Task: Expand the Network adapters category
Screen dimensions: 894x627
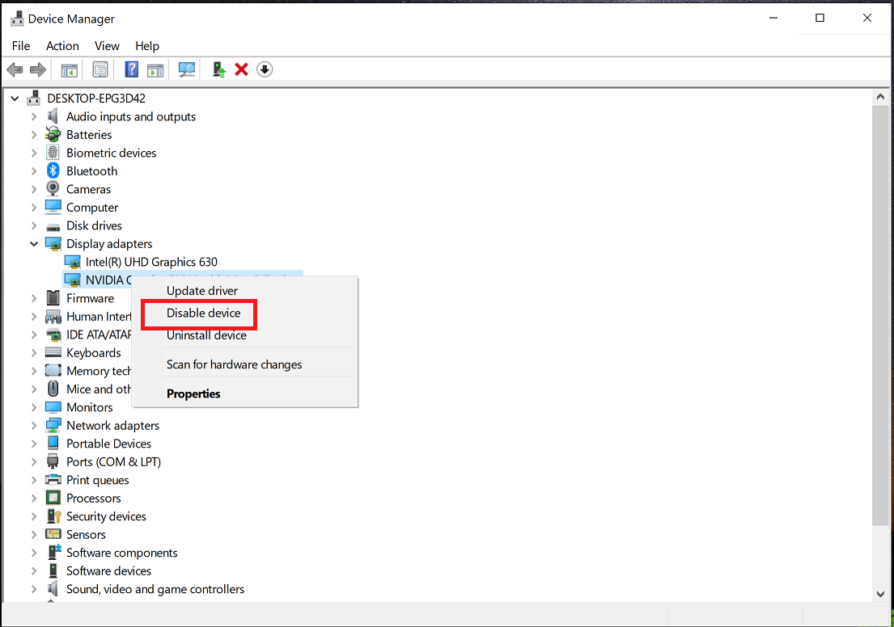Action: click(34, 425)
